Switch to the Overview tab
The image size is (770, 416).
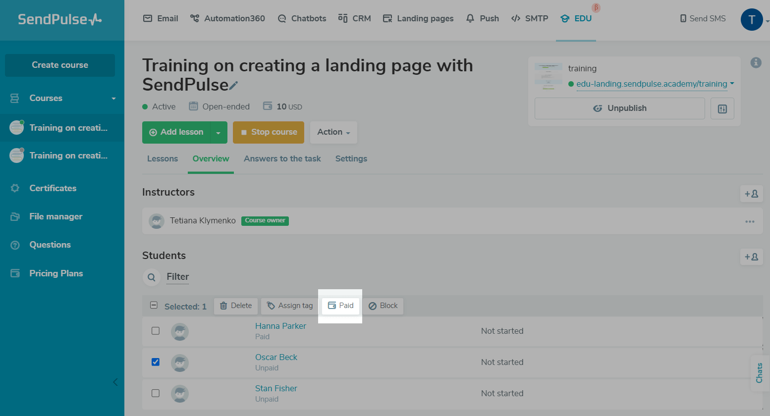(x=211, y=158)
